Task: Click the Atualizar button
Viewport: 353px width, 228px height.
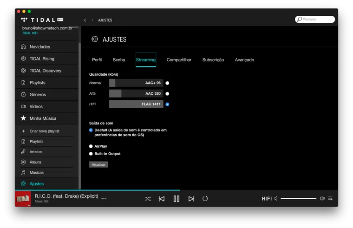Action: (98, 164)
